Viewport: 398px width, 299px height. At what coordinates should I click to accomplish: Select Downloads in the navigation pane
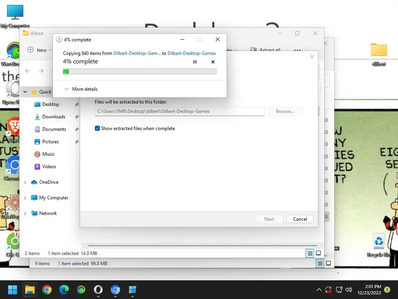point(54,117)
